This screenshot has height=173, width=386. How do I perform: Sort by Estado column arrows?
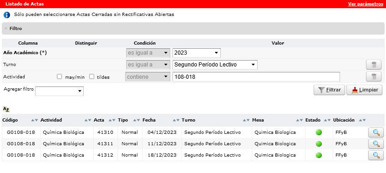tap(327, 120)
